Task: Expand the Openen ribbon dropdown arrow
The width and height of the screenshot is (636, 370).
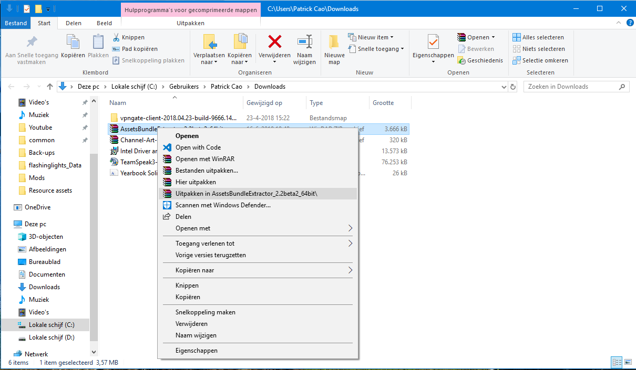Action: point(493,37)
